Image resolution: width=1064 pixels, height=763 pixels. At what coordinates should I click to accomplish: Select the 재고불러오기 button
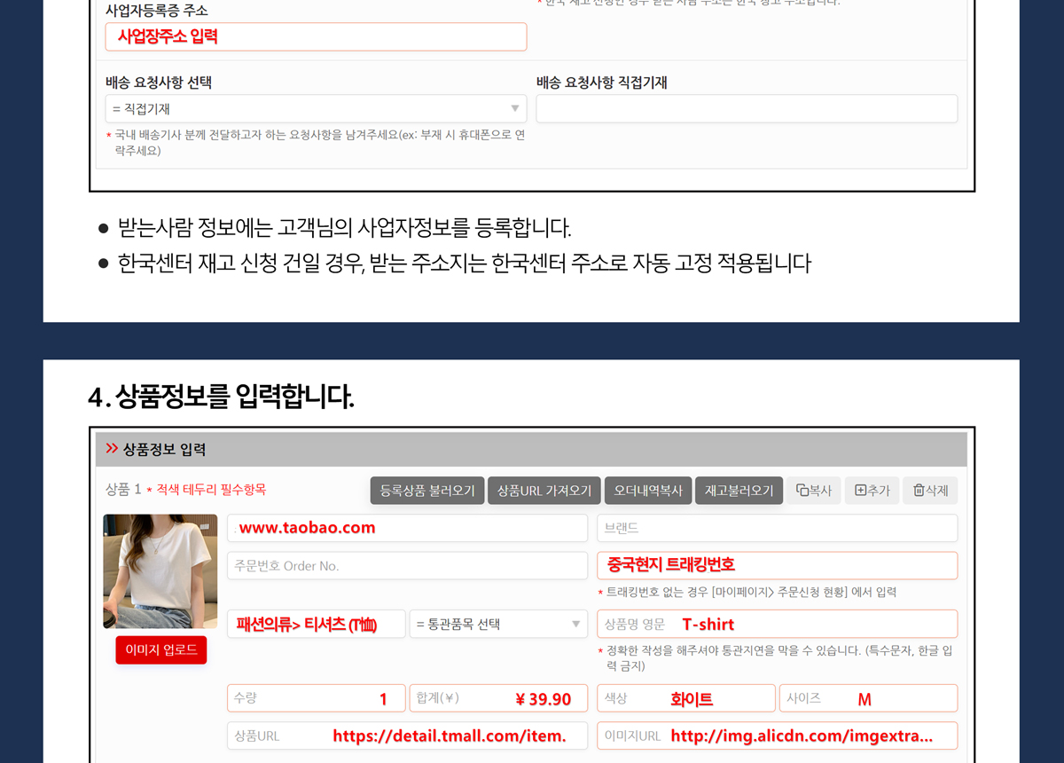[x=739, y=491]
